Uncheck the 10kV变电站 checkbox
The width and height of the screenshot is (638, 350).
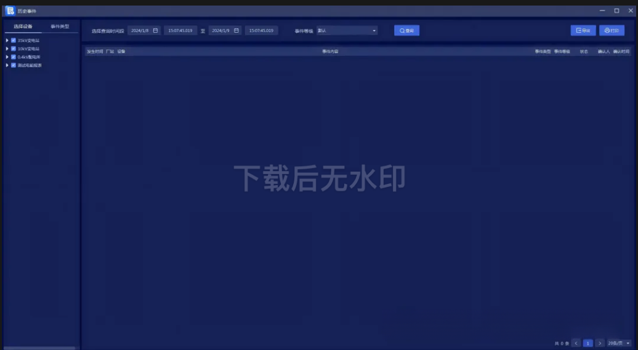[14, 49]
